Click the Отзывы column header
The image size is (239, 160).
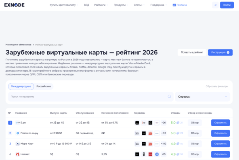(x=175, y=113)
